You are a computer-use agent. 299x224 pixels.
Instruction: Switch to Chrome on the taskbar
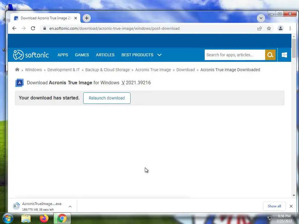point(62,218)
